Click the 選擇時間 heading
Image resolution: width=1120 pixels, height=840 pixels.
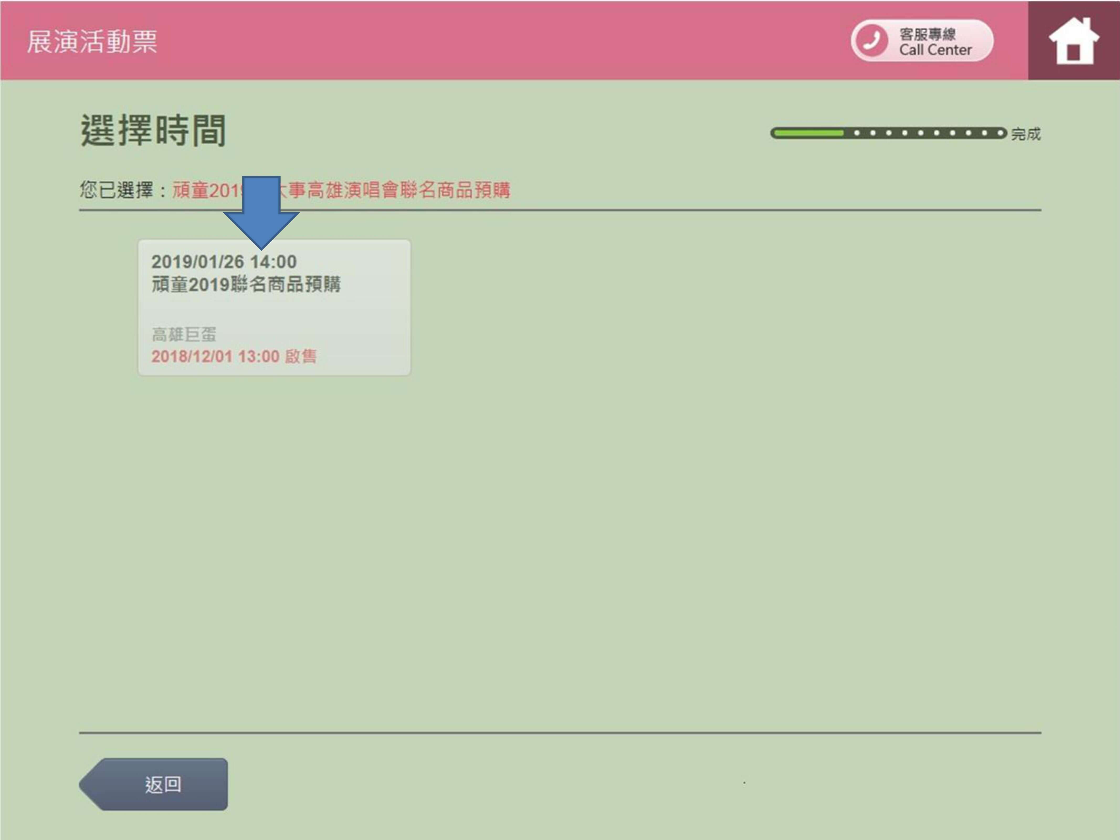pyautogui.click(x=153, y=131)
